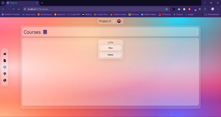
Task: Click the red shield extension icon
Action: tap(189, 9)
